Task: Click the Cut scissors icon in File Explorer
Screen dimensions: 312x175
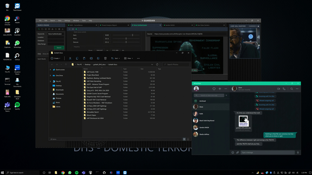Action: point(70,58)
